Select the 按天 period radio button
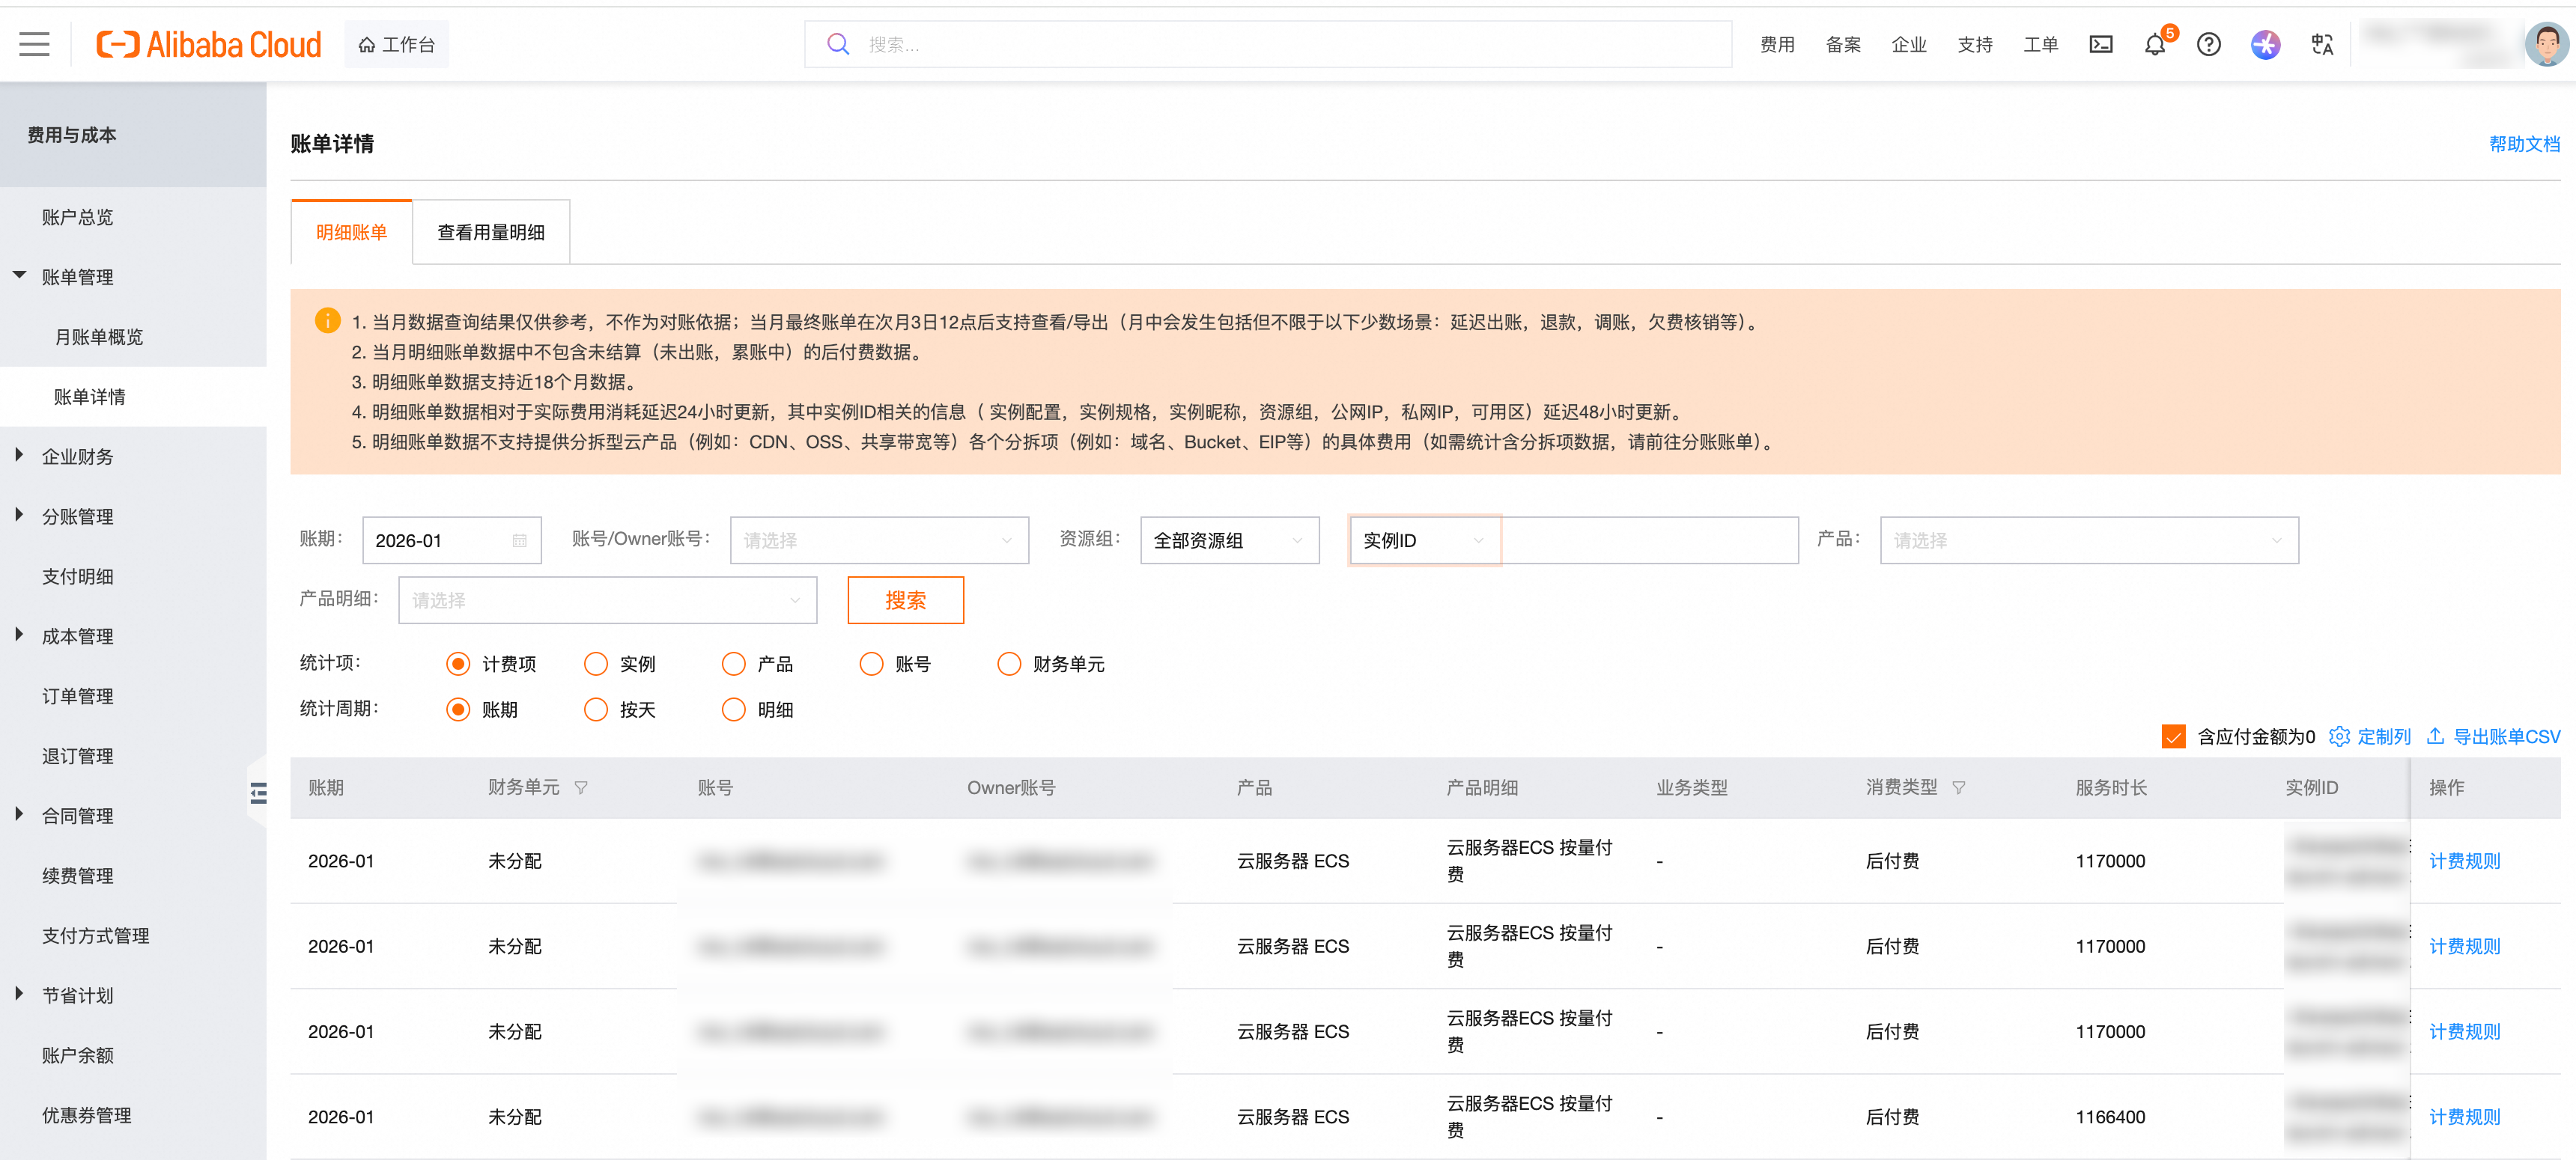Viewport: 2576px width, 1160px height. (x=596, y=709)
